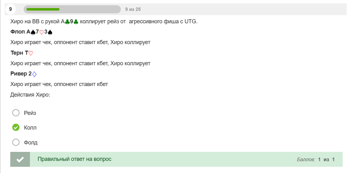Click the spade icon after flop 3

[x=50, y=32]
